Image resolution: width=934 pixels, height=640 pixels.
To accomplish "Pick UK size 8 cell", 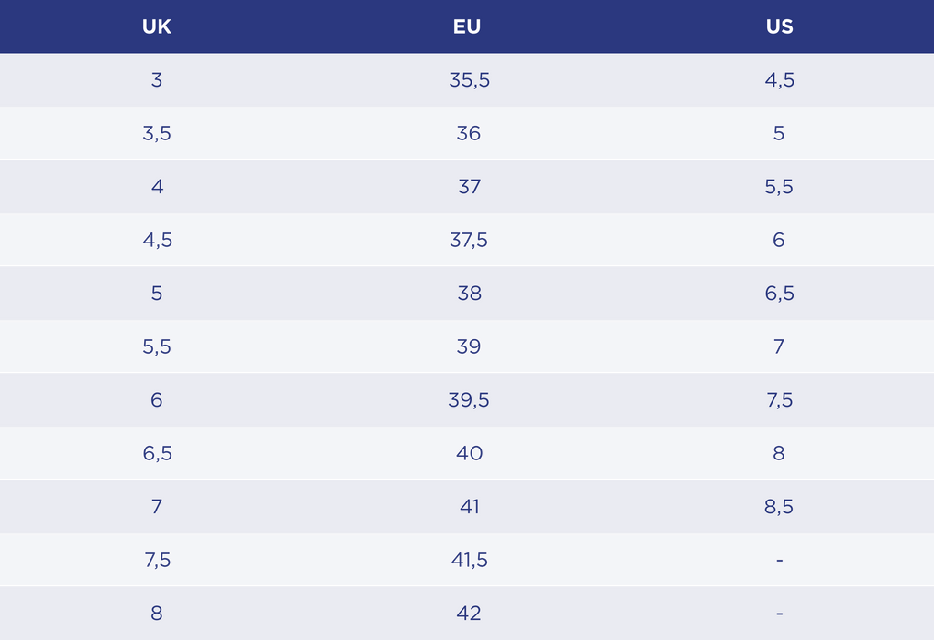I will [x=157, y=614].
